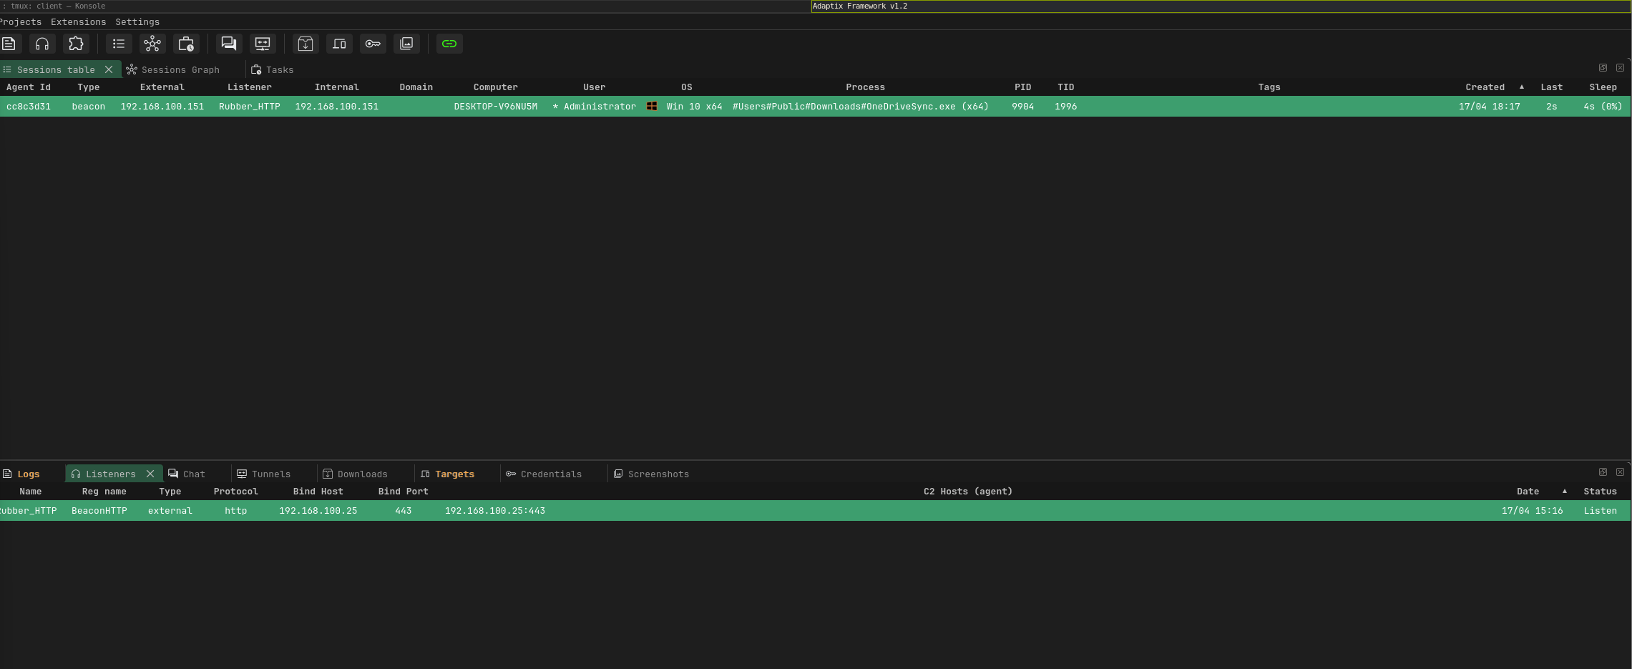Open the puzzle-piece Agents toolbar icon
1632x669 pixels.
coord(76,44)
